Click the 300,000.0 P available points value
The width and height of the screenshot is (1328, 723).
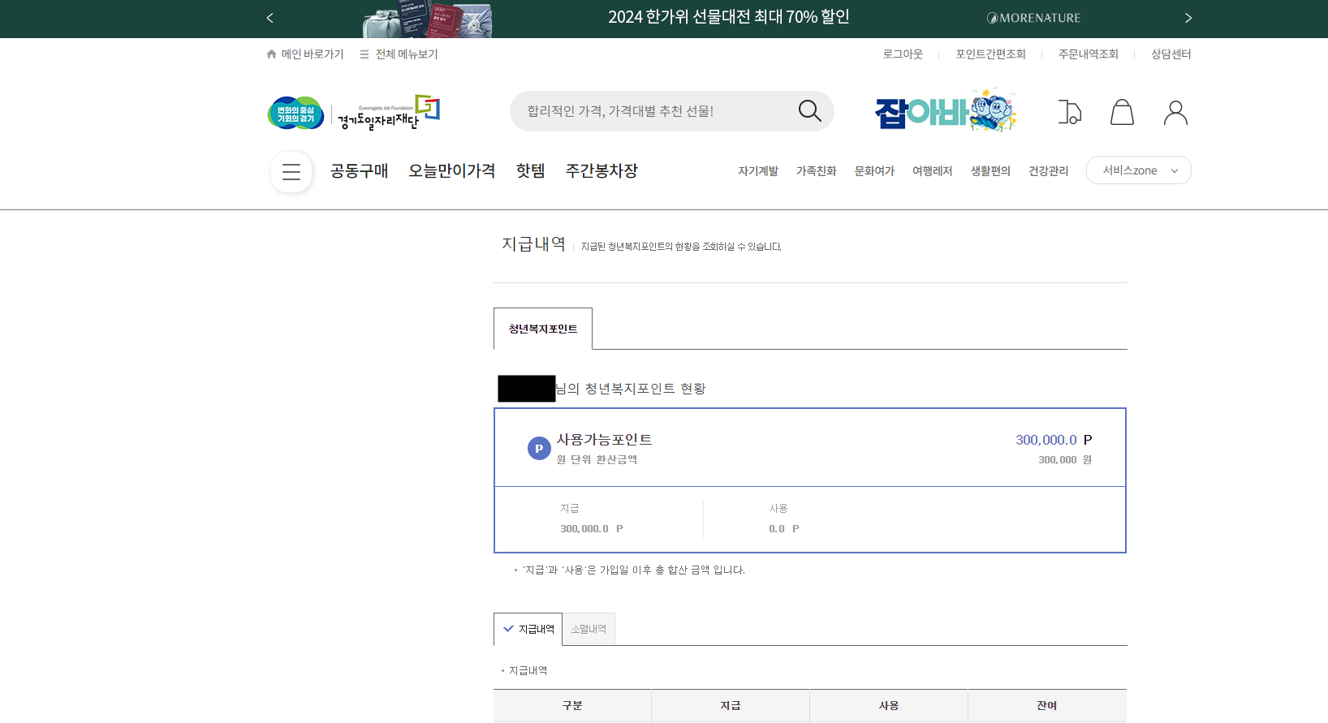click(1054, 440)
